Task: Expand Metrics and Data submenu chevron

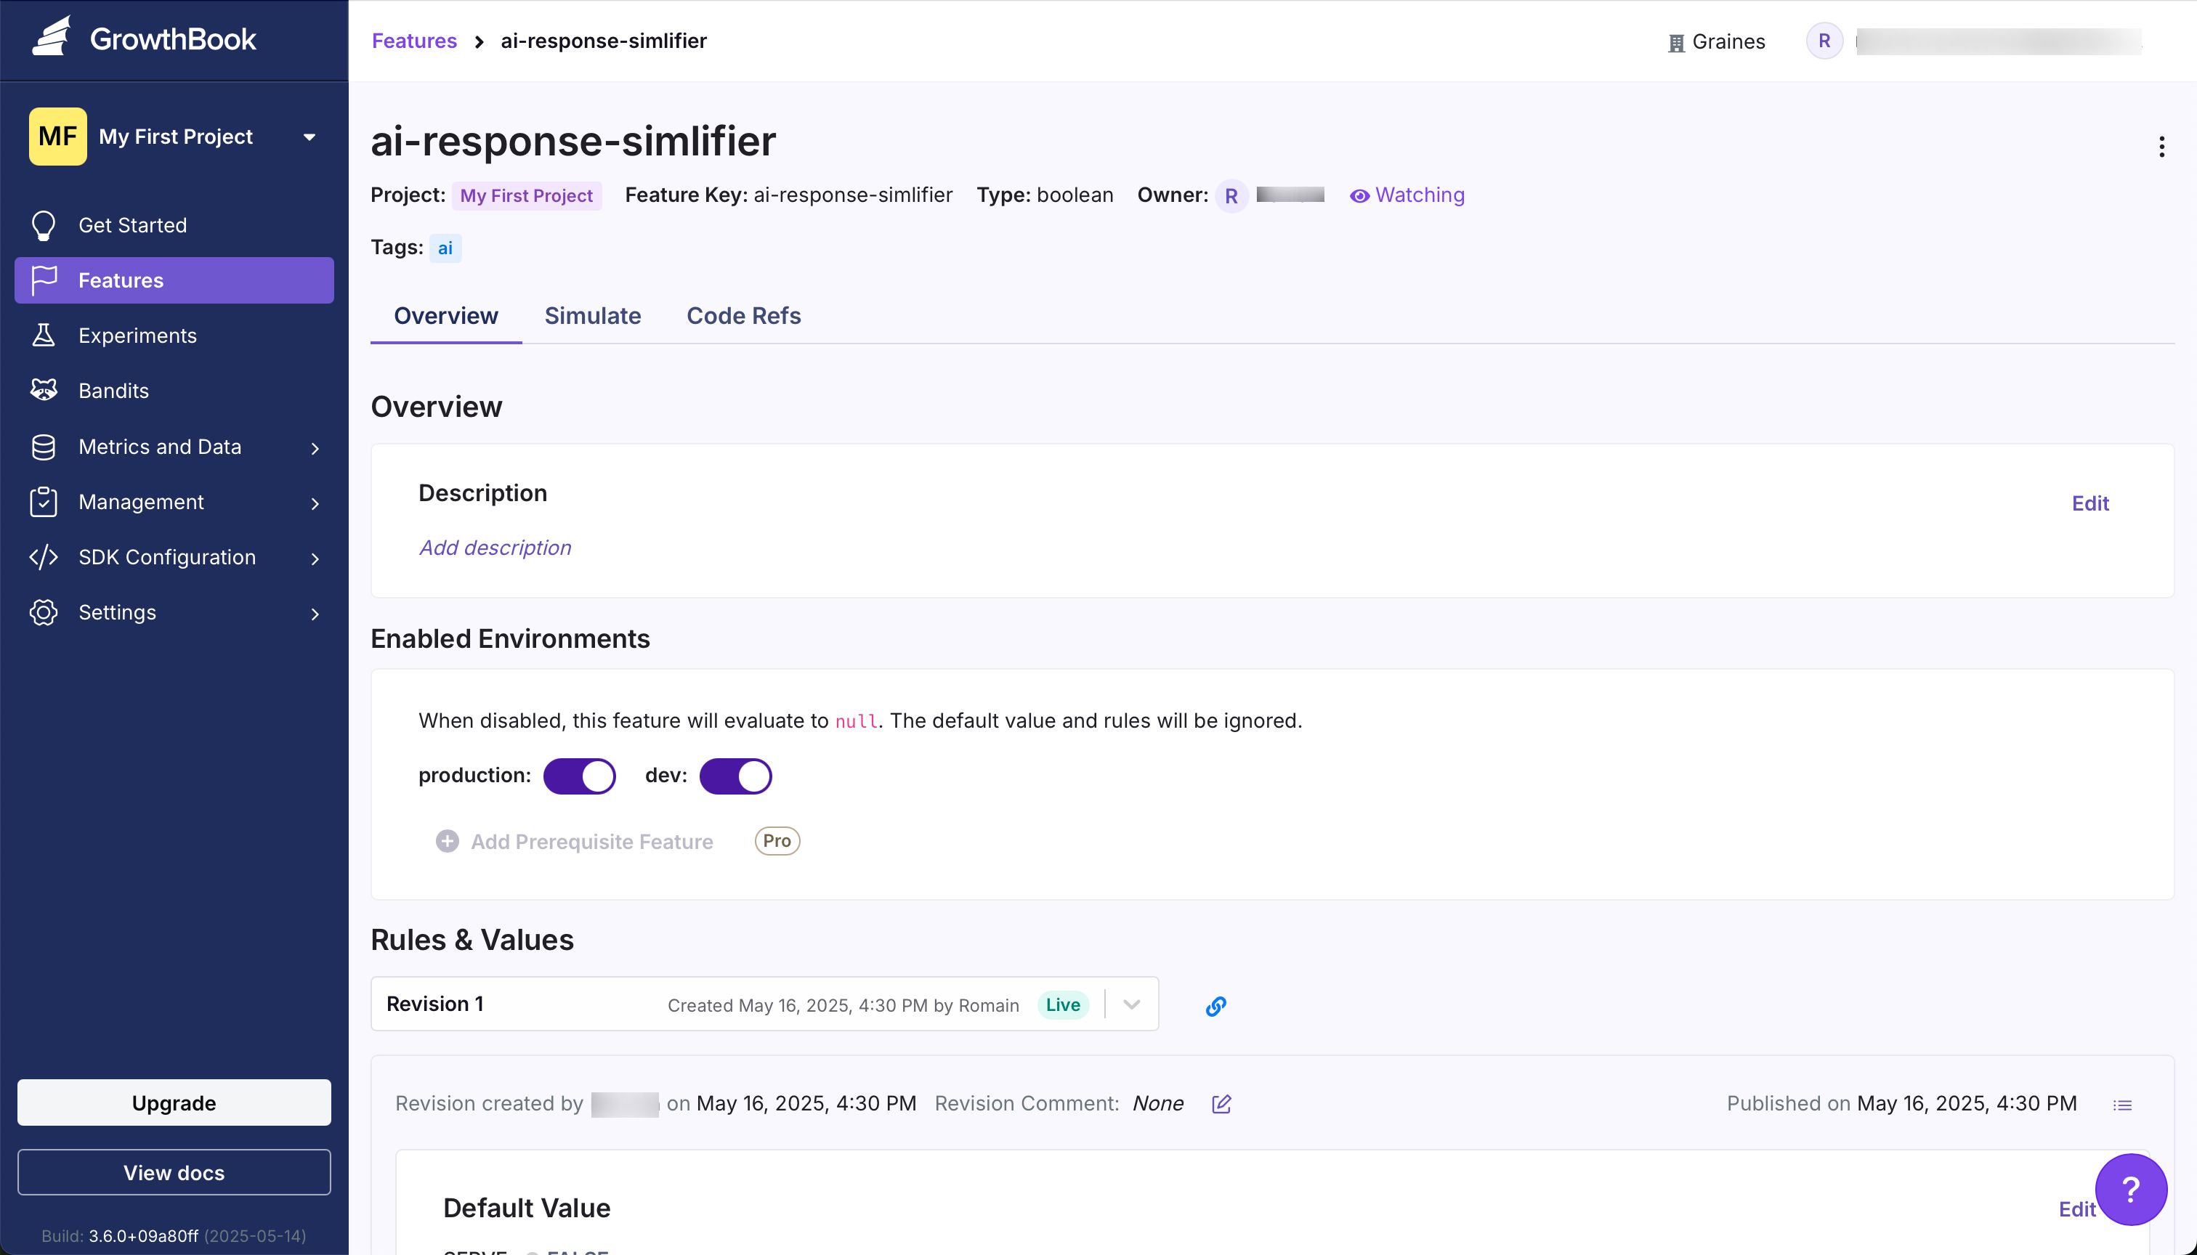Action: pos(315,448)
